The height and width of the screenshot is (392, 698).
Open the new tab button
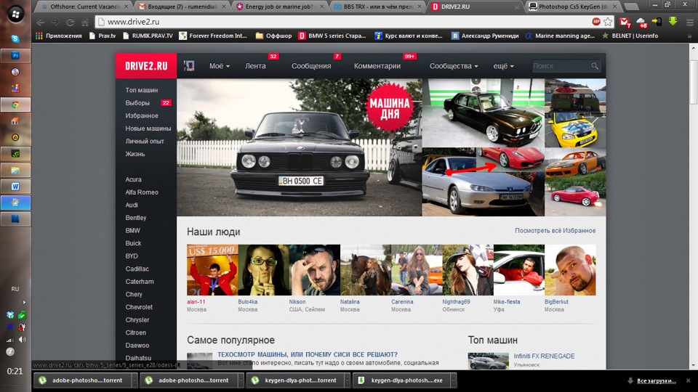coord(631,7)
